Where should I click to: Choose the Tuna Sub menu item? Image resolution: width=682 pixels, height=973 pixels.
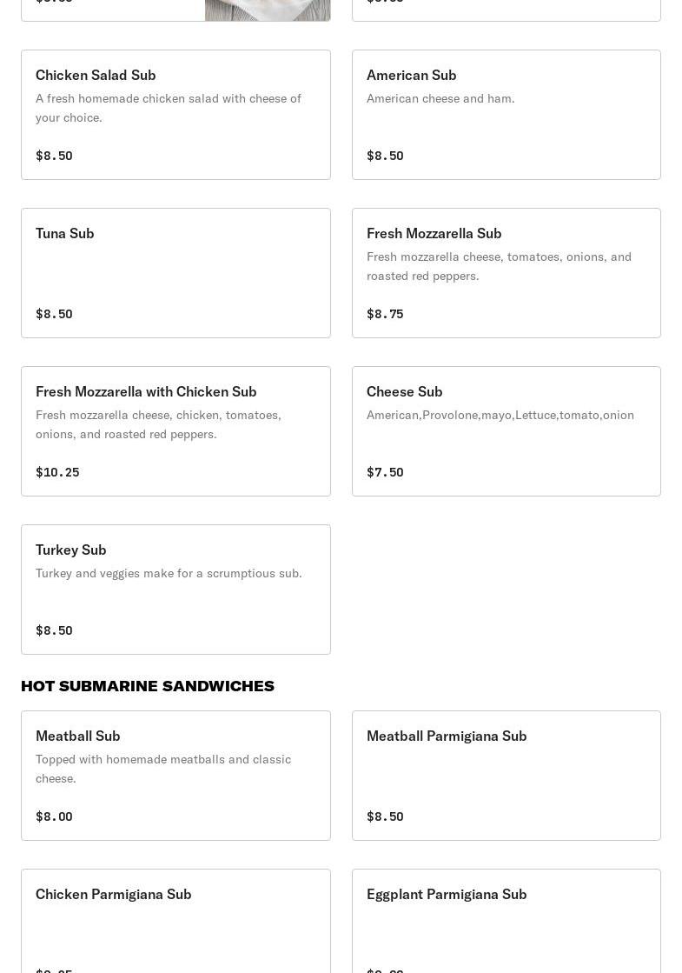coord(175,273)
